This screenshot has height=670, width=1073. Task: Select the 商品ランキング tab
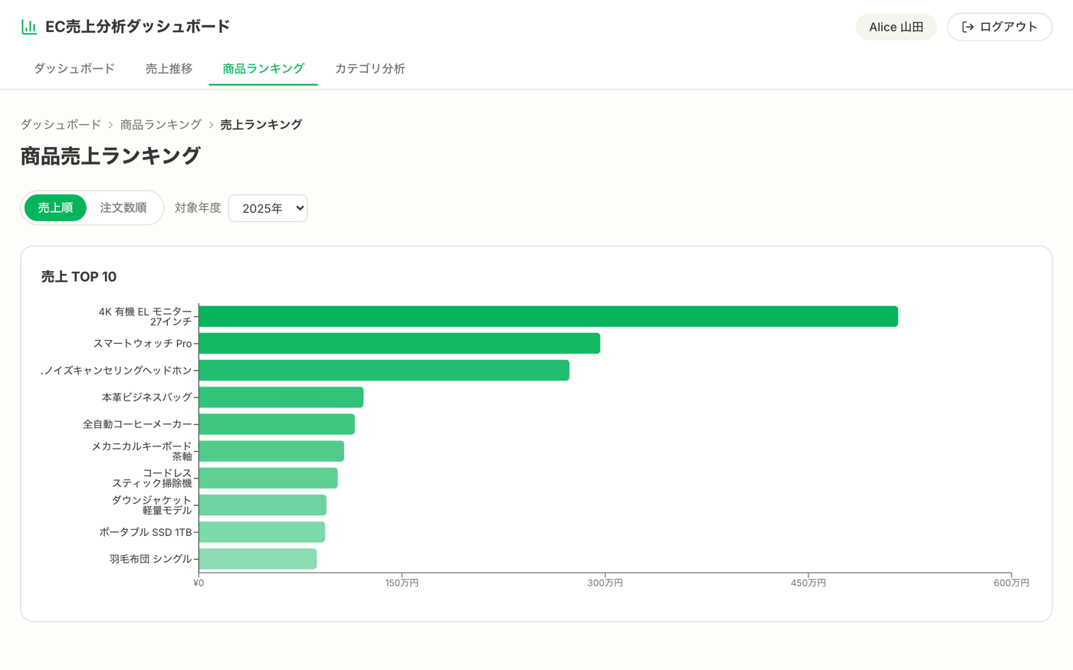coord(263,69)
